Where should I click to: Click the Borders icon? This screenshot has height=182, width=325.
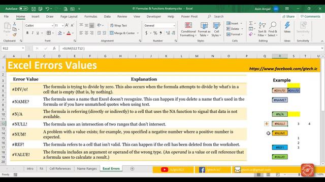coord(49,33)
